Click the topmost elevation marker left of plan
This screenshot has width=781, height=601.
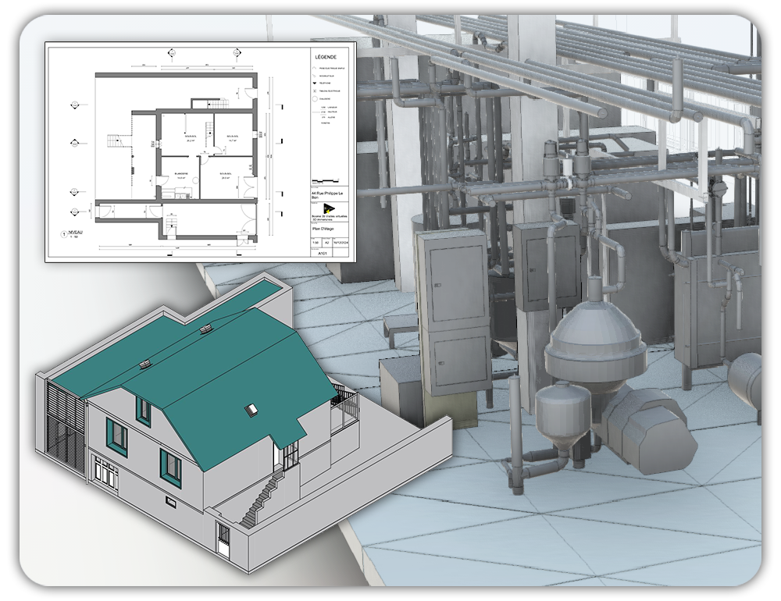coord(75,104)
